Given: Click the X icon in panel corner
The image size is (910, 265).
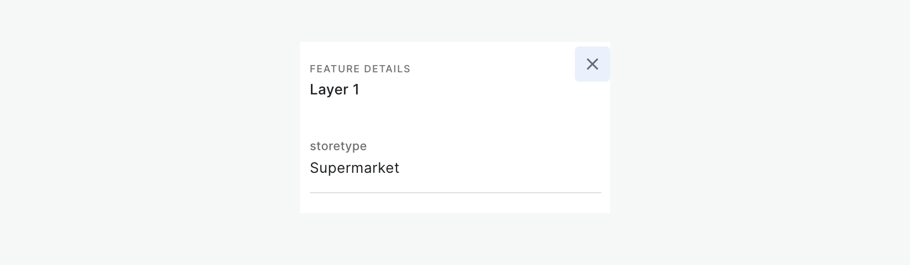Looking at the screenshot, I should coord(592,64).
